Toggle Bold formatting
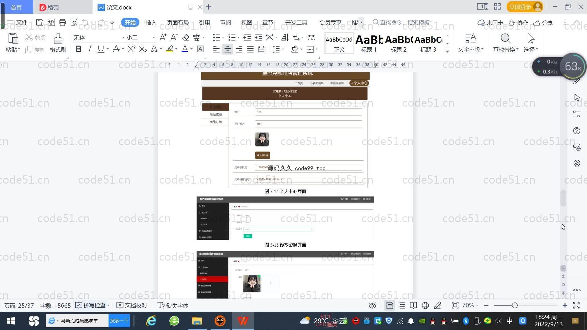Image resolution: width=587 pixels, height=330 pixels. pos(79,49)
